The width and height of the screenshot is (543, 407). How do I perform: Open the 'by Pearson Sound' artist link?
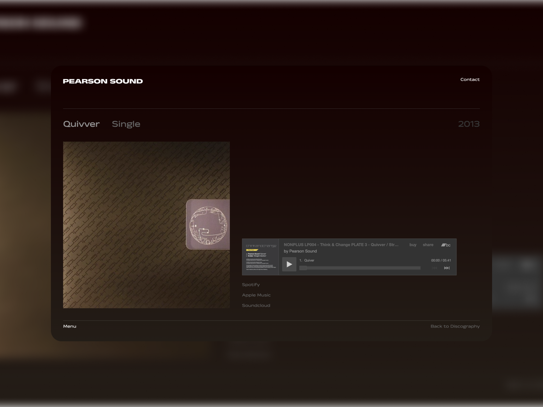click(x=300, y=251)
